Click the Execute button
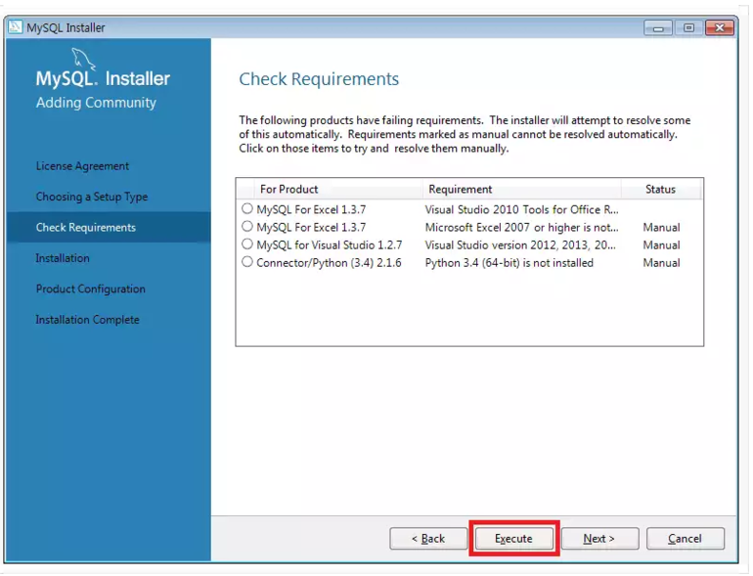 coord(513,539)
